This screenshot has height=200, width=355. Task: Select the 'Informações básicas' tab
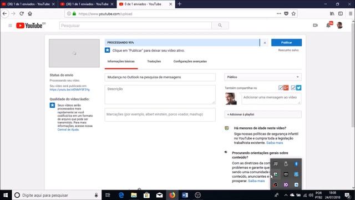(121, 62)
